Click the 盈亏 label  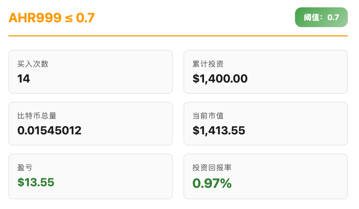25,168
